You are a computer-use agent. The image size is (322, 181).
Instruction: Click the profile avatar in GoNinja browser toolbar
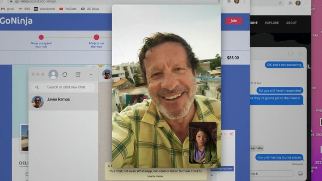(237, 1)
